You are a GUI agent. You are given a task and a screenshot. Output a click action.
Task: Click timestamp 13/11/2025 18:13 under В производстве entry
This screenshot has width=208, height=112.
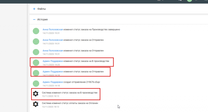click(51, 96)
